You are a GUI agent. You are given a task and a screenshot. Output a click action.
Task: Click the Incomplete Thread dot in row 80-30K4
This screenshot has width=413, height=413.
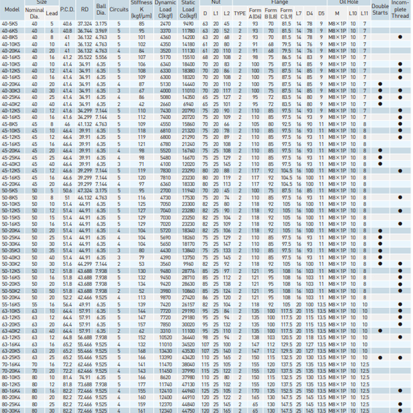[400, 410]
